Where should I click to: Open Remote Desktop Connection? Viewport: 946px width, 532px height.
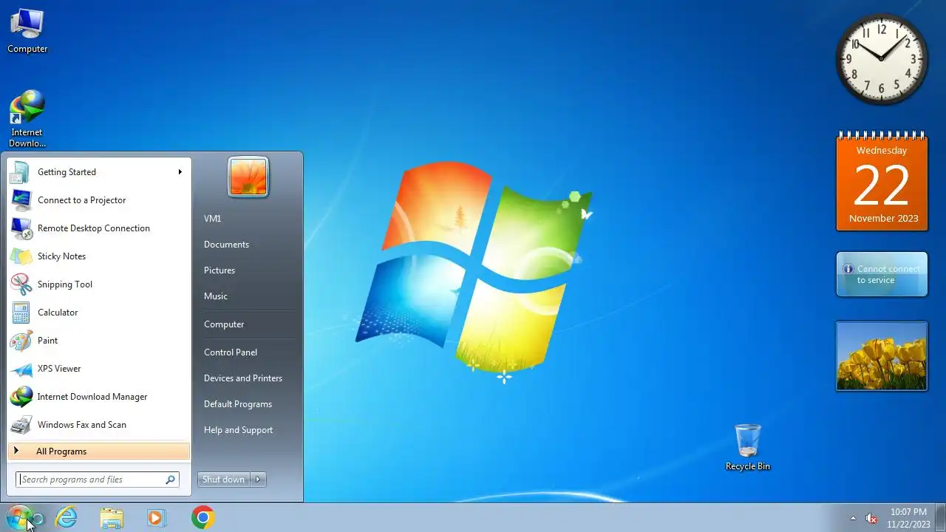point(99,228)
